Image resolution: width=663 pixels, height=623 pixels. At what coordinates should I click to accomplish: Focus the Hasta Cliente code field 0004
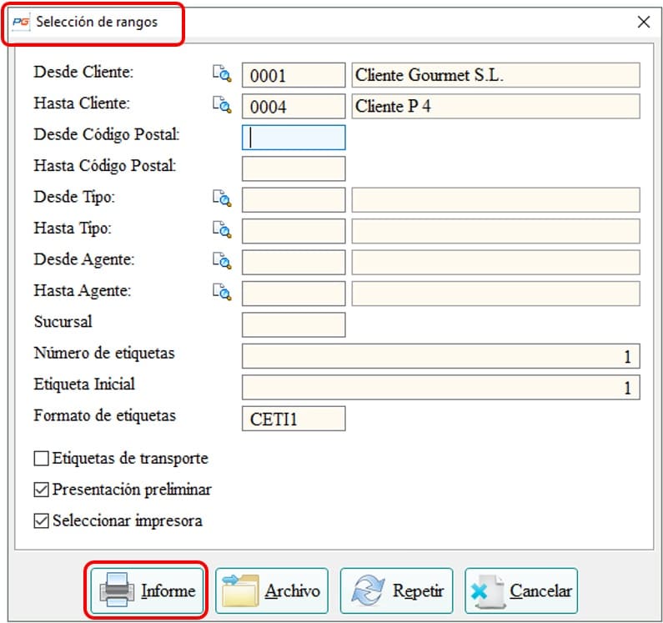pyautogui.click(x=294, y=106)
